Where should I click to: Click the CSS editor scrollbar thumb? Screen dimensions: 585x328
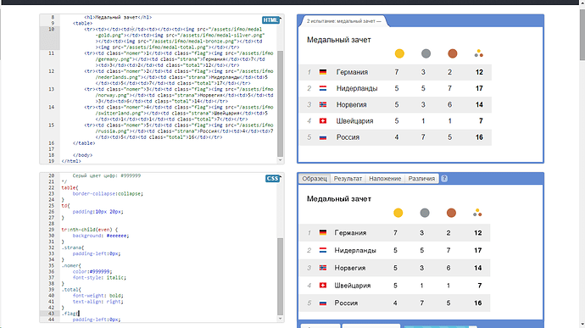281,277
